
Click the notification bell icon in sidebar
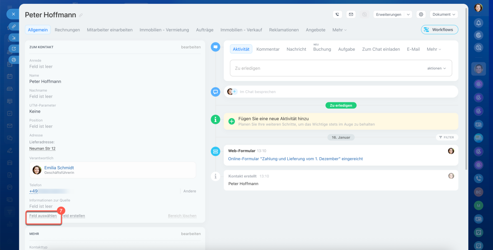point(478,23)
